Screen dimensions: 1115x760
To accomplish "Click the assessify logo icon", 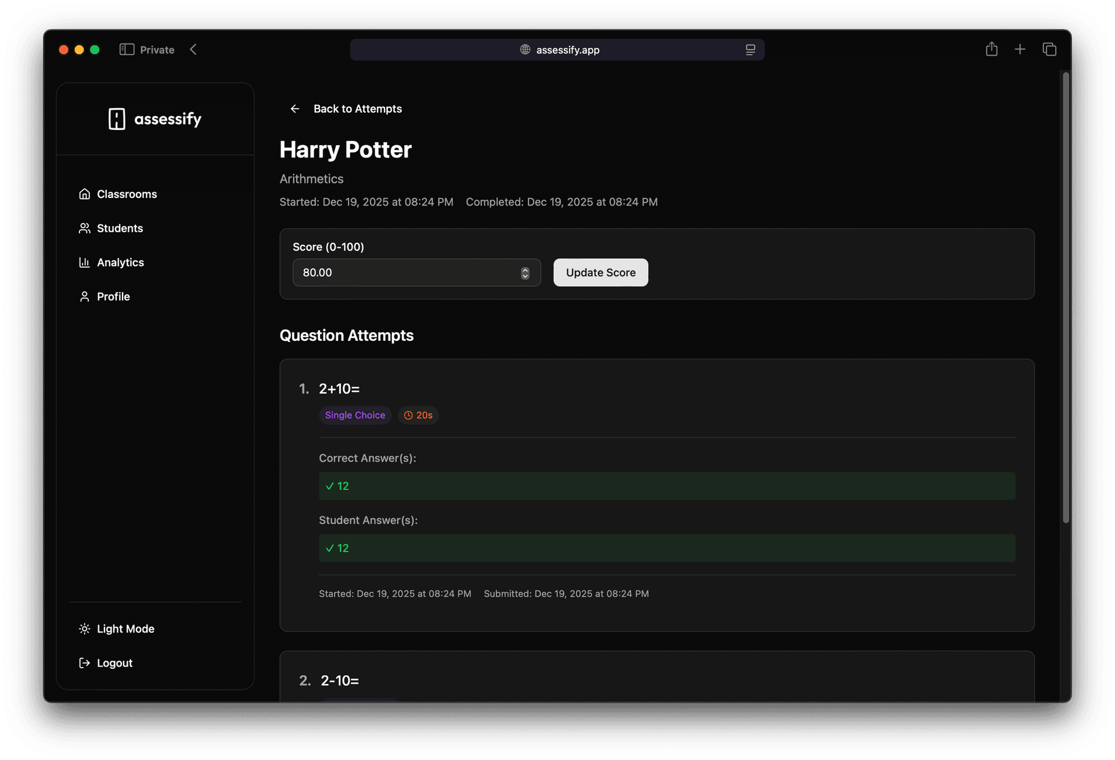I will (117, 119).
